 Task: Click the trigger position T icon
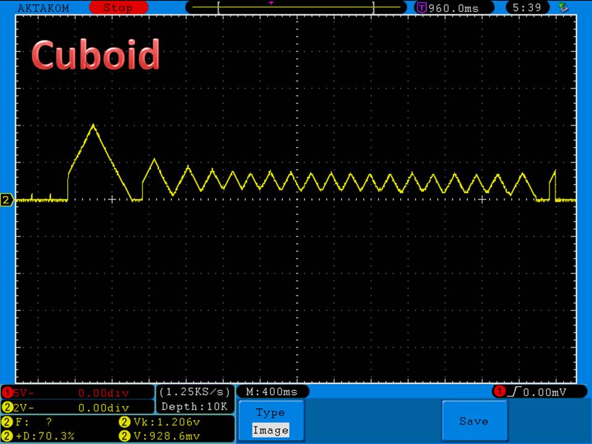[422, 8]
